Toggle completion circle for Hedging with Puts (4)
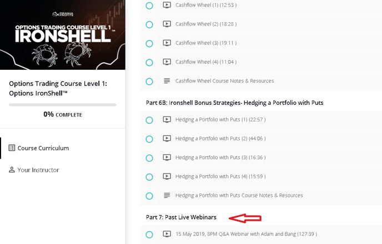The image size is (382, 244). click(x=149, y=177)
